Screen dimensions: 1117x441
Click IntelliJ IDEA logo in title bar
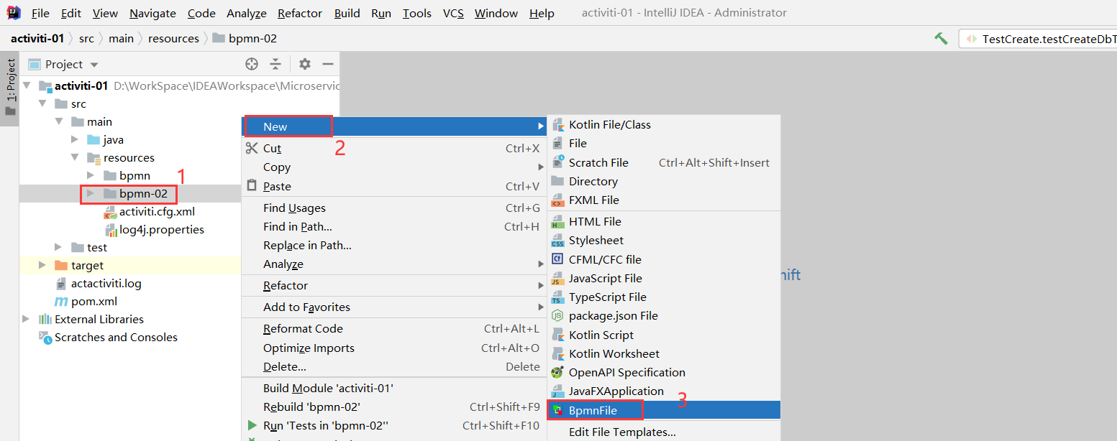[14, 12]
